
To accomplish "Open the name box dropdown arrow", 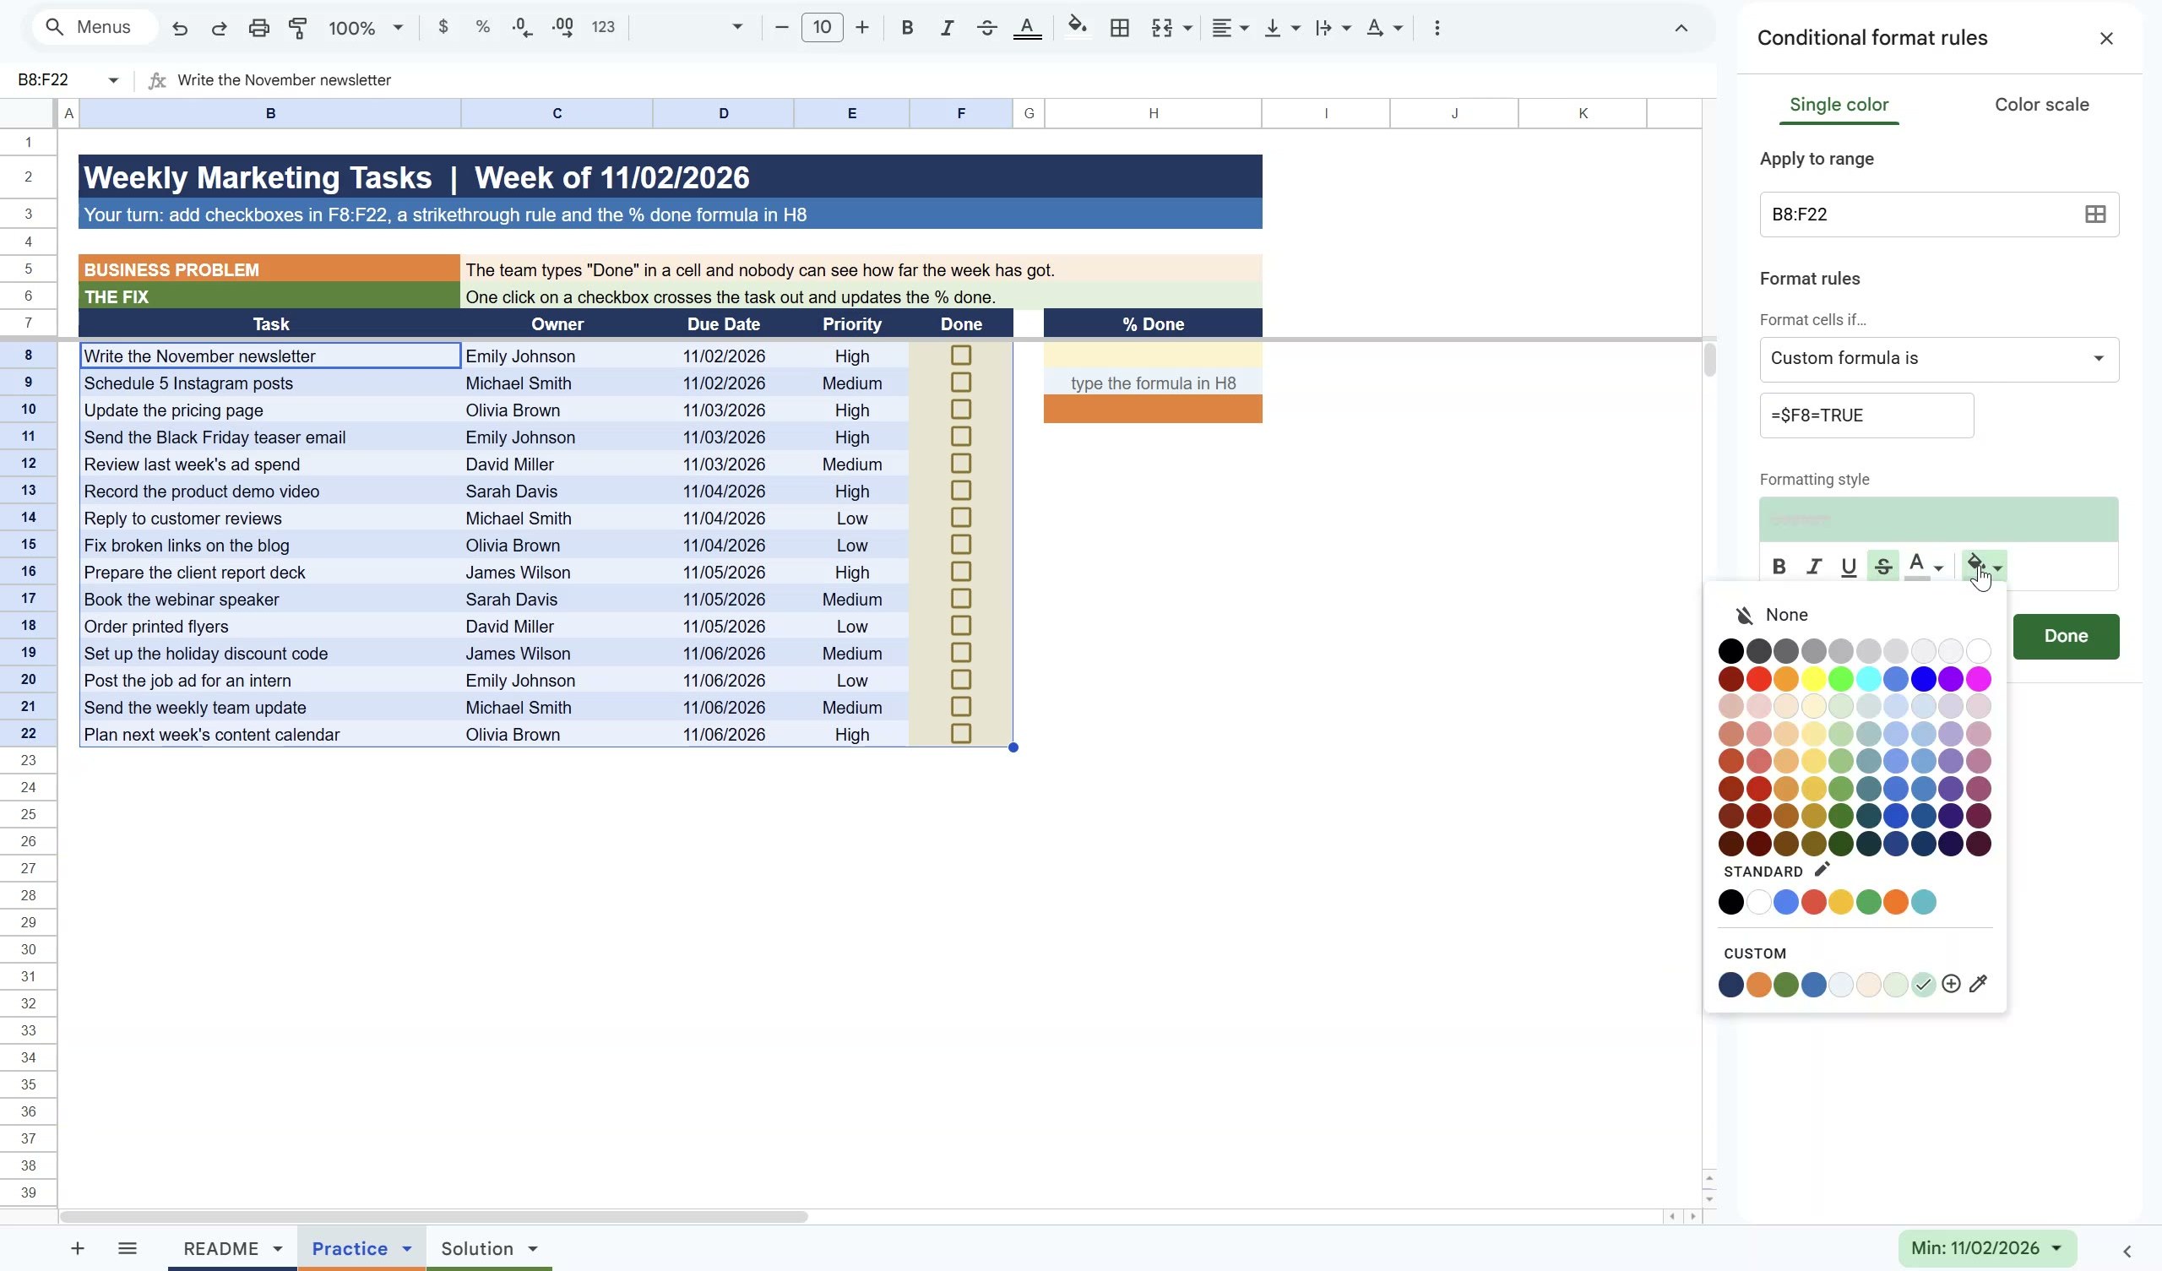I will pos(112,80).
